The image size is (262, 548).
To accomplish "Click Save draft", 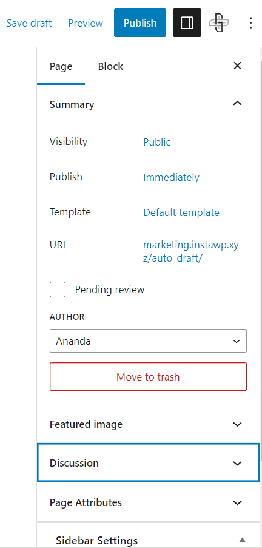I will [x=29, y=23].
